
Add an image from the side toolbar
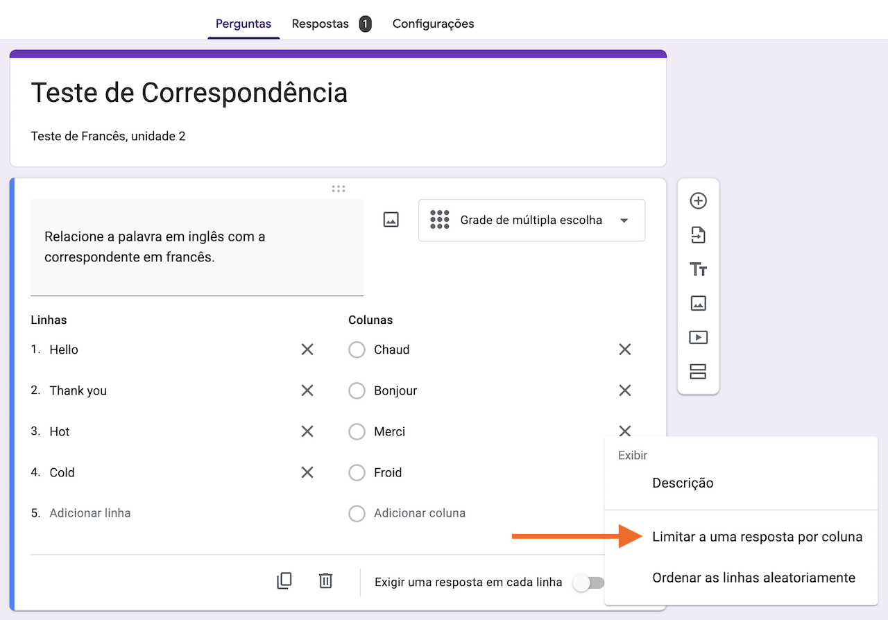pos(698,303)
